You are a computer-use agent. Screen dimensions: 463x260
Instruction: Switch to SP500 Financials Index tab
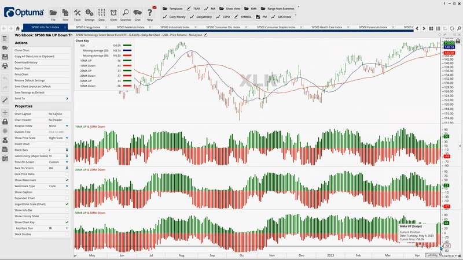click(x=373, y=27)
